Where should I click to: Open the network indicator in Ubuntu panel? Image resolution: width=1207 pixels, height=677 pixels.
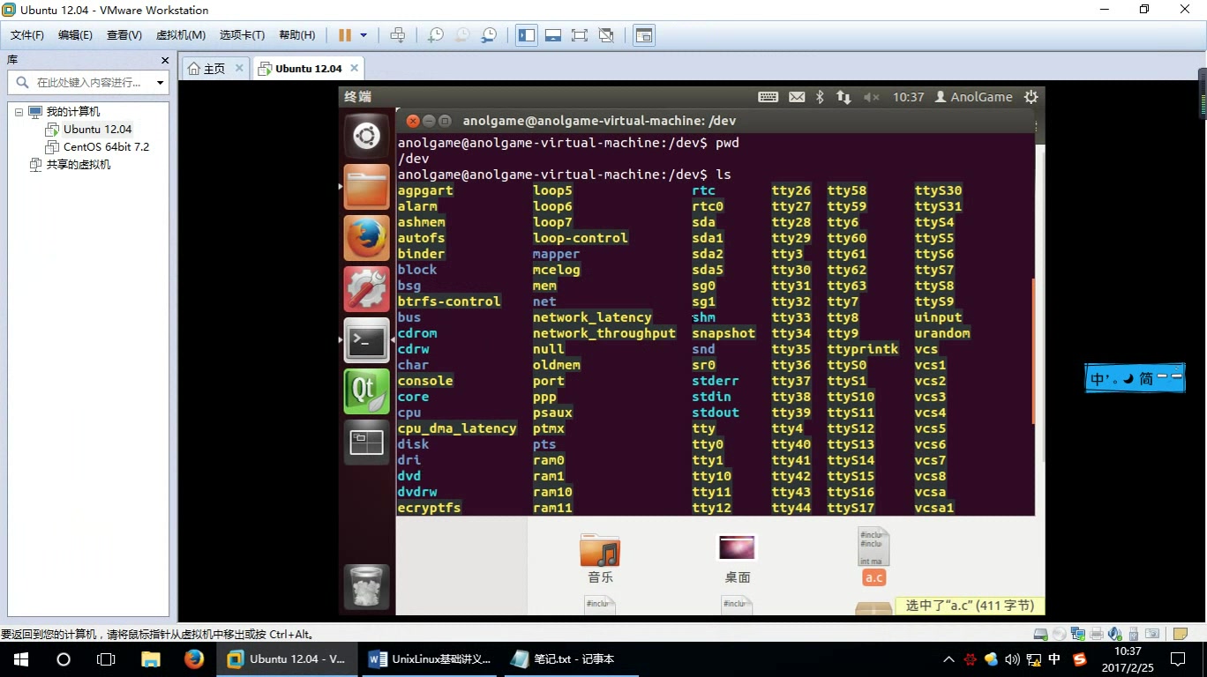tap(843, 97)
